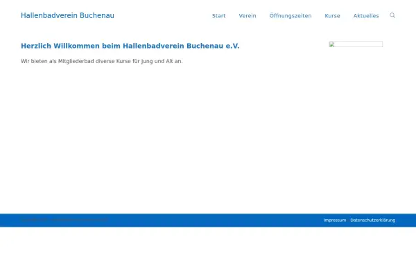The image size is (416, 260).
Task: Open the Öffnungszeiten menu item
Action: point(291,16)
